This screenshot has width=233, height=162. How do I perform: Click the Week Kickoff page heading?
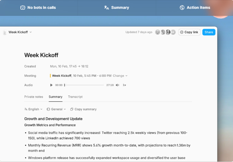pyautogui.click(x=42, y=55)
